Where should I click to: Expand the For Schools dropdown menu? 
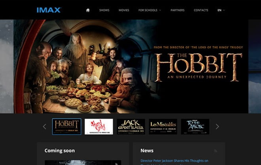tap(149, 10)
